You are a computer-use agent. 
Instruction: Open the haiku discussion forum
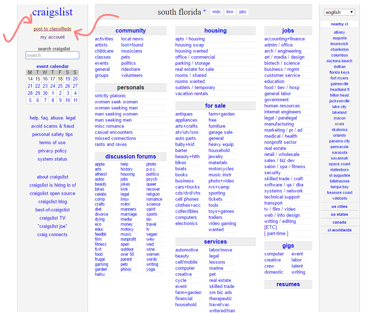point(99,274)
